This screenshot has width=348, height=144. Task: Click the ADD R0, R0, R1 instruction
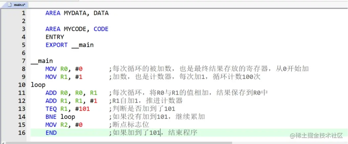(71, 93)
